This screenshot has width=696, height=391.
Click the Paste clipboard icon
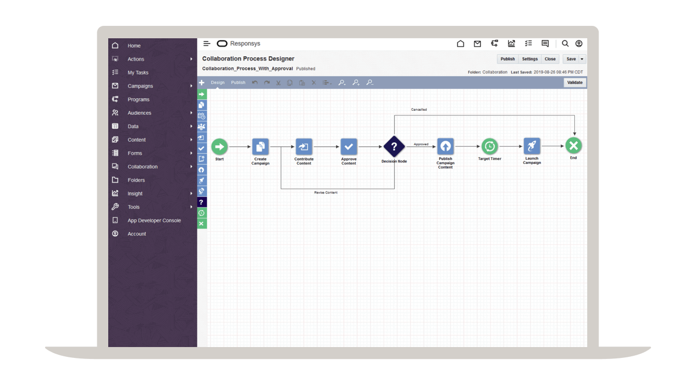click(302, 83)
